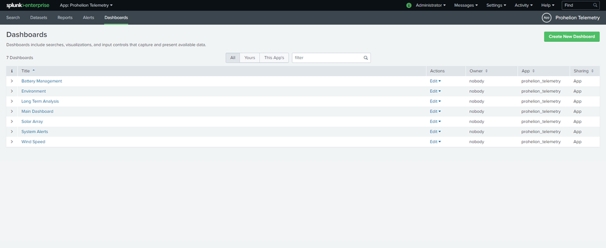The width and height of the screenshot is (606, 248).
Task: Expand the Environment row details
Action: [12, 91]
